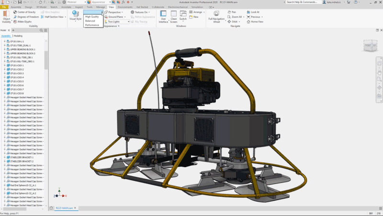Open the Help question mark icon
This screenshot has width=383, height=216.
(x=355, y=2)
